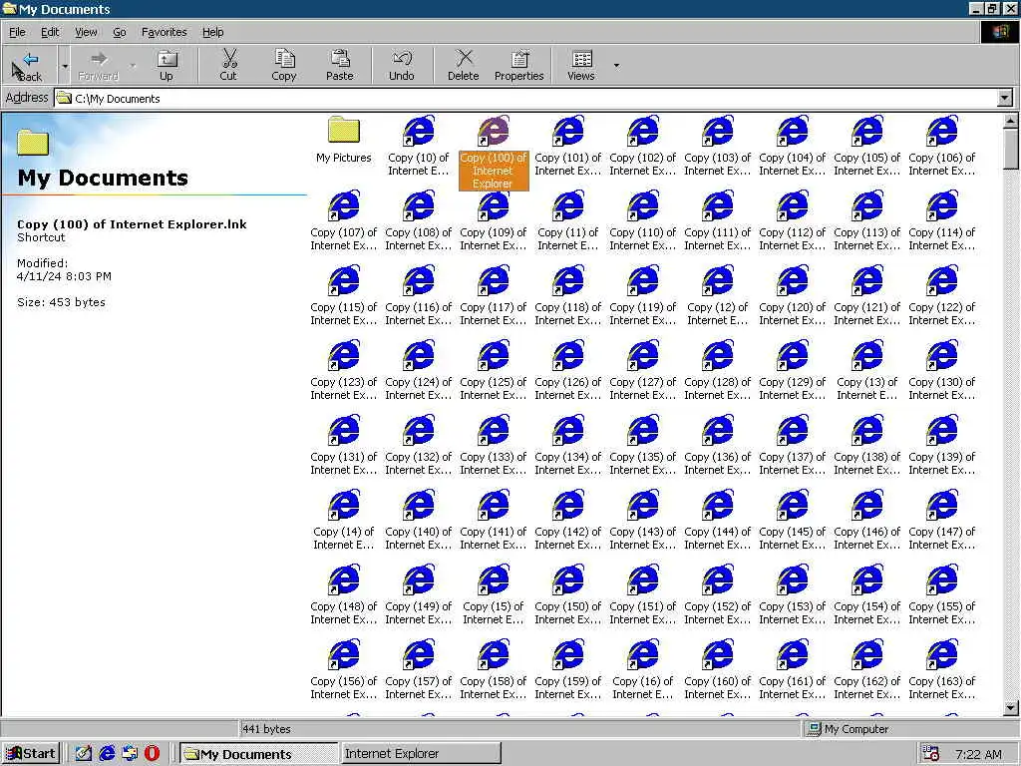Viewport: 1021px width, 766px height.
Task: Select Copy (10) of Internet Explorer shortcut
Action: 419,146
